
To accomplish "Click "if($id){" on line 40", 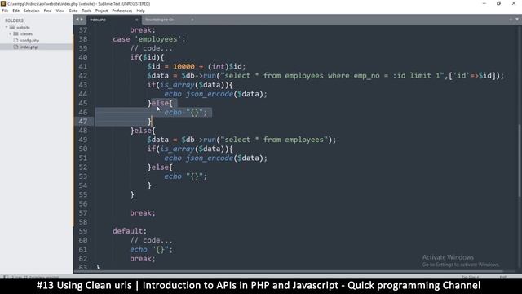I will click(147, 57).
